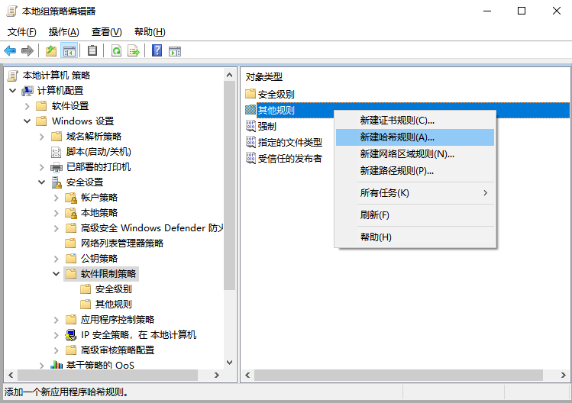Collapse the 计算机配置 tree node

point(13,91)
